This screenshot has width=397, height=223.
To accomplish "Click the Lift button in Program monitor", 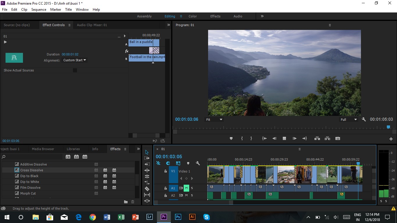I will [x=317, y=139].
